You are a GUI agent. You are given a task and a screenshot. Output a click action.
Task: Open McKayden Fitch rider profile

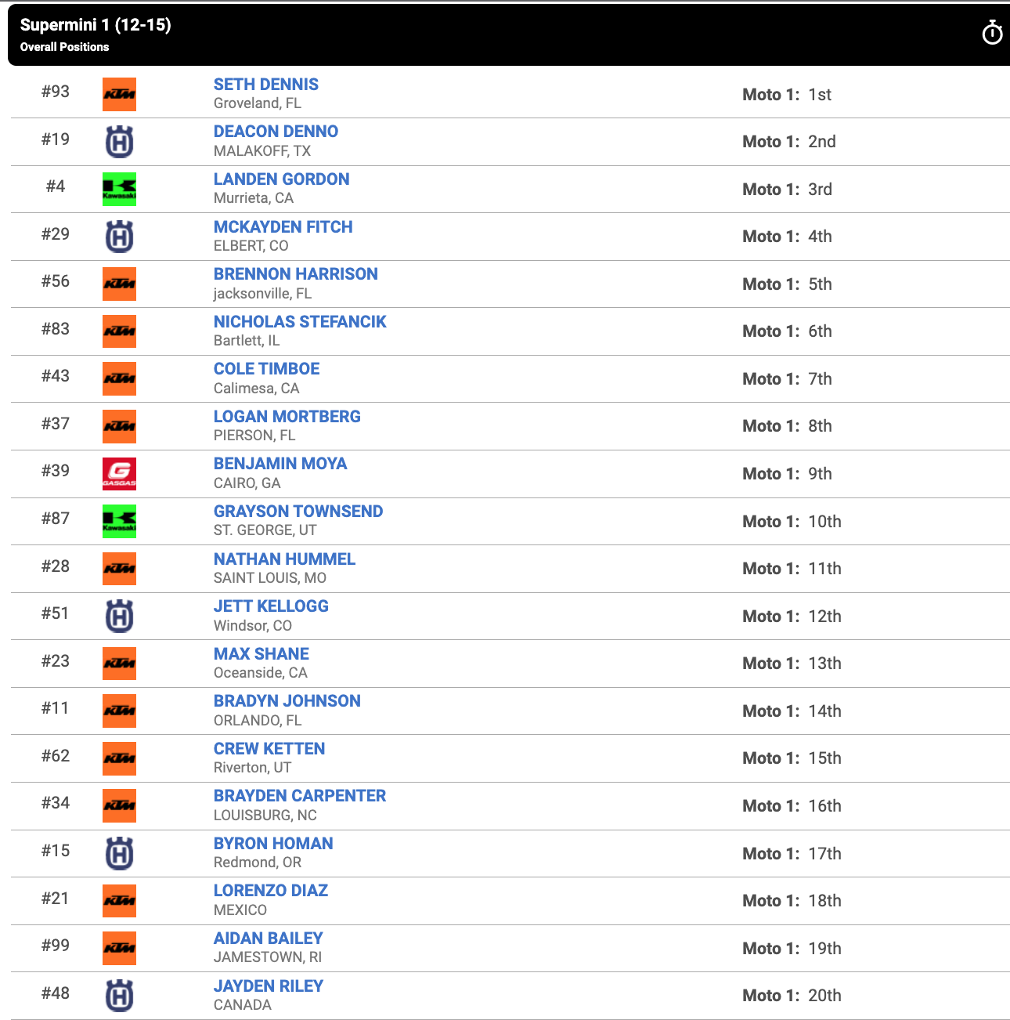pyautogui.click(x=283, y=226)
